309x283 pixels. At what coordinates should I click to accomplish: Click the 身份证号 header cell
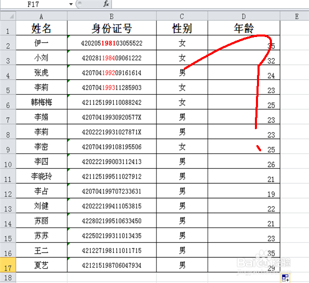112,28
